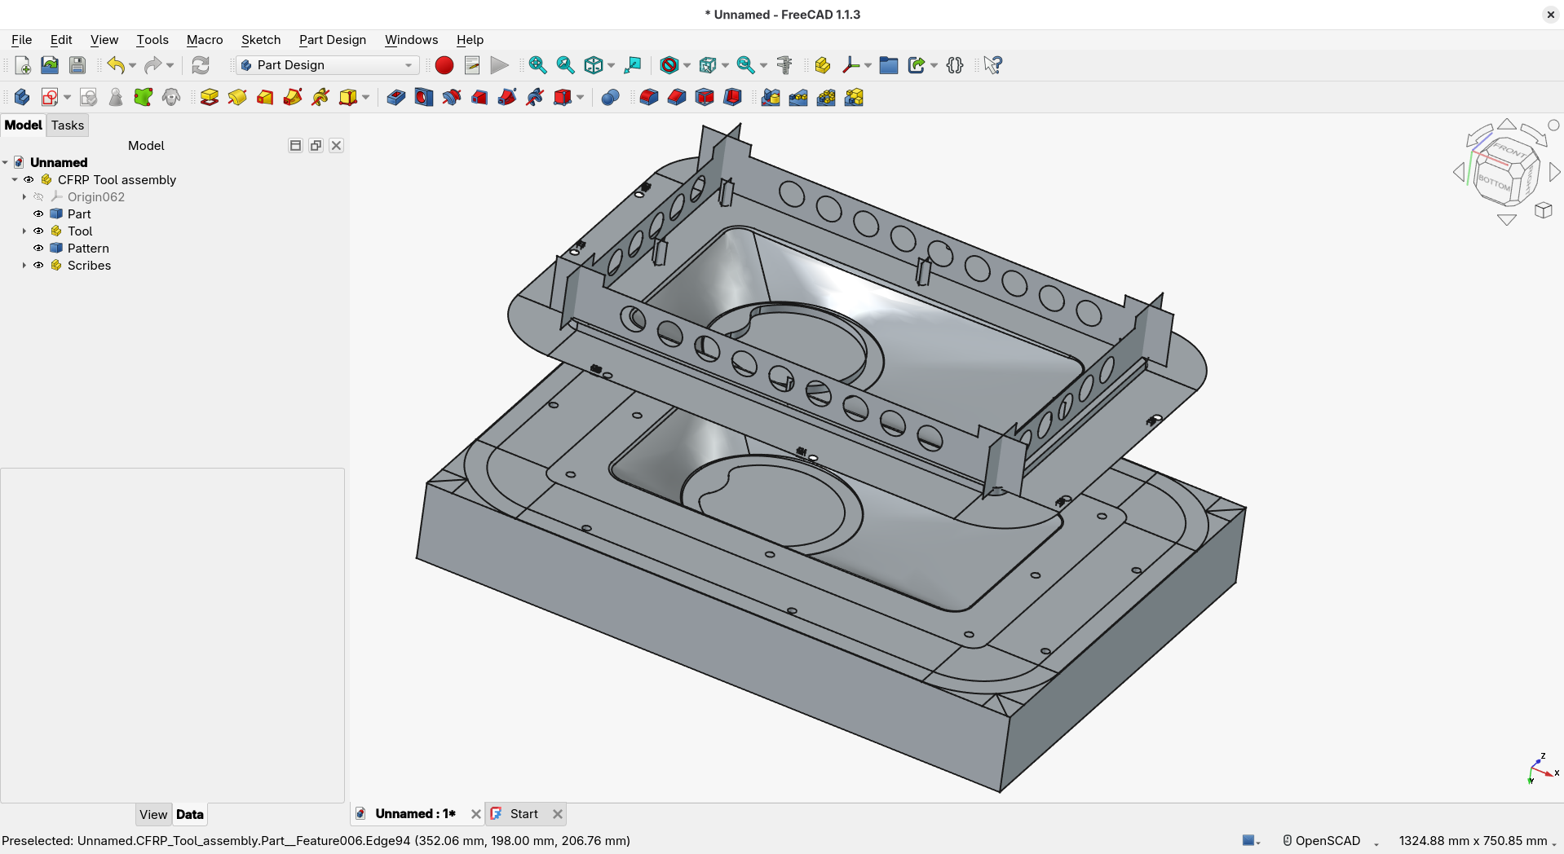This screenshot has height=854, width=1564.
Task: Open the File menu
Action: point(22,39)
